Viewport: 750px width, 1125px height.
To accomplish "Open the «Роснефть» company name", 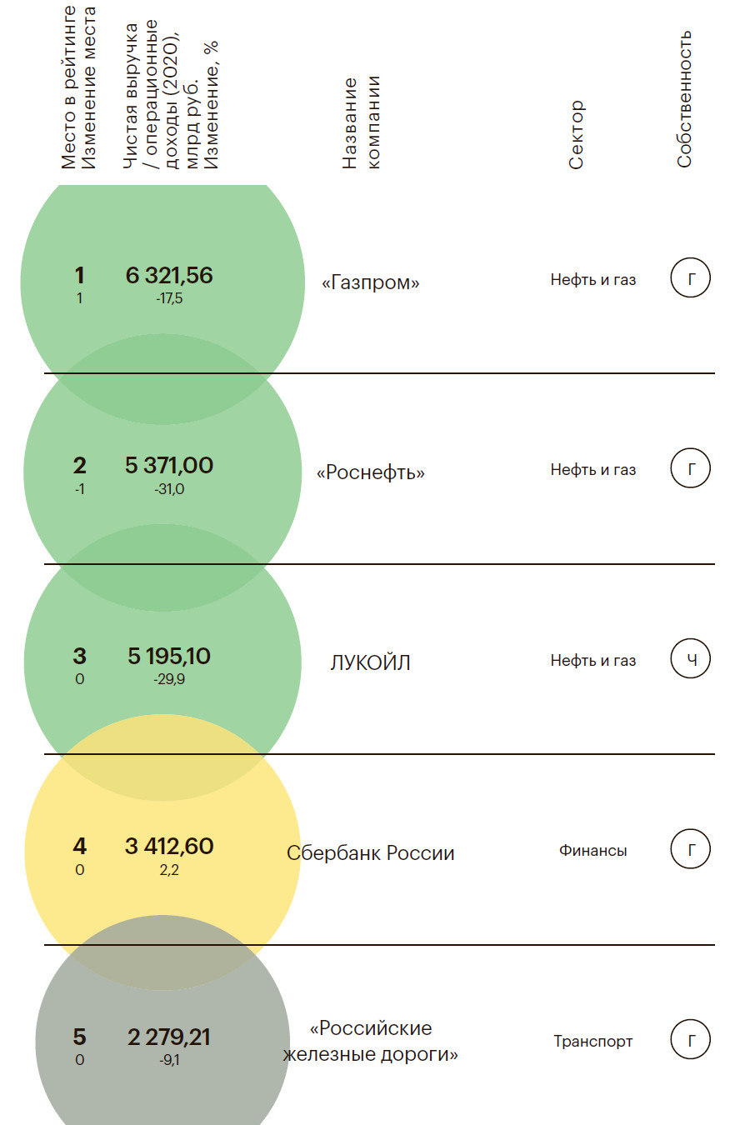I will coord(371,472).
